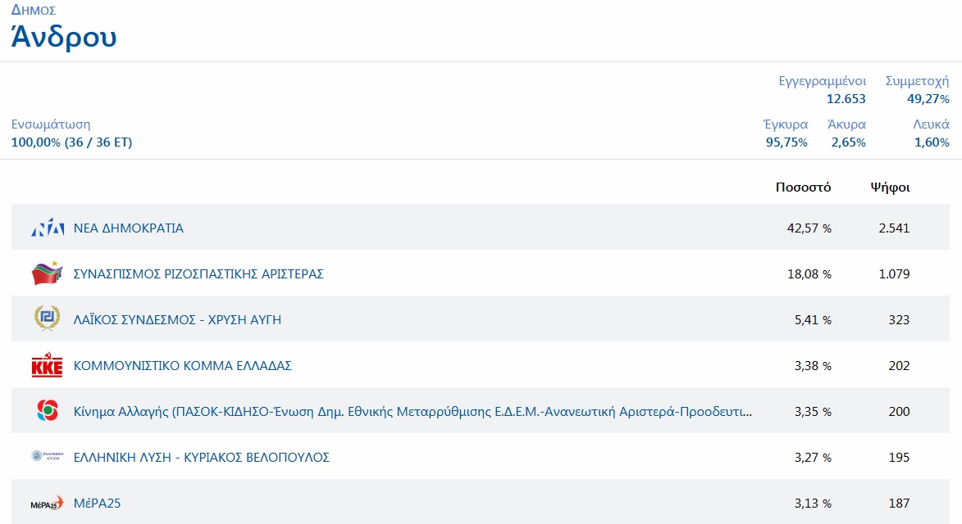
Task: Click the ΔΗΜΟΣ breadcrumb label
Action: [x=34, y=10]
